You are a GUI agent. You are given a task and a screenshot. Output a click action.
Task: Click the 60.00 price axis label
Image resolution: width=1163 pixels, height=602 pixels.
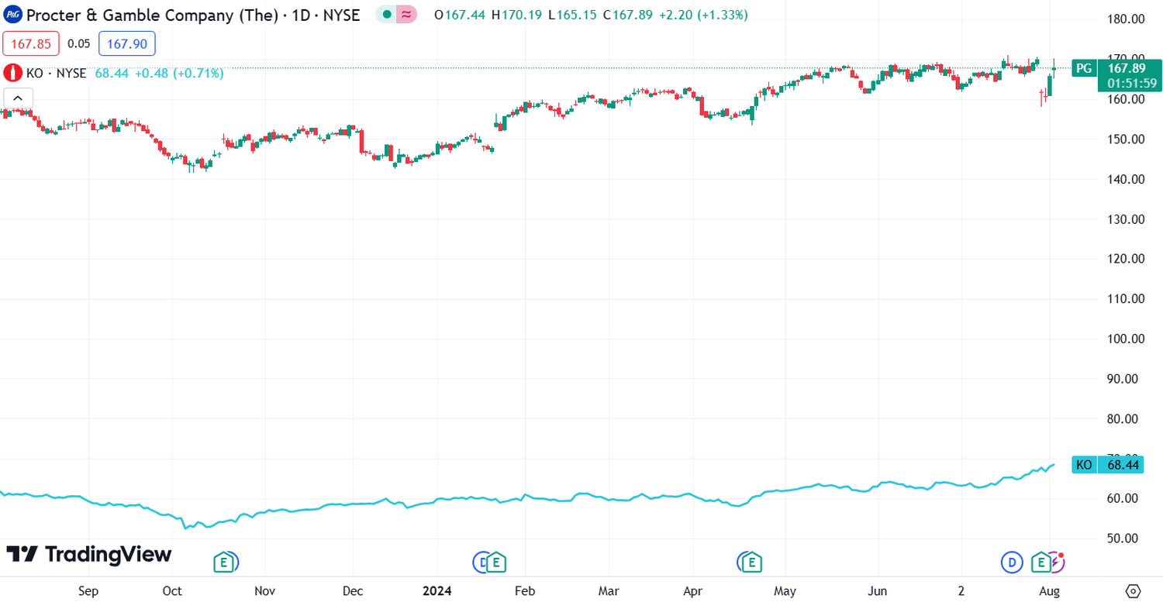[1123, 498]
